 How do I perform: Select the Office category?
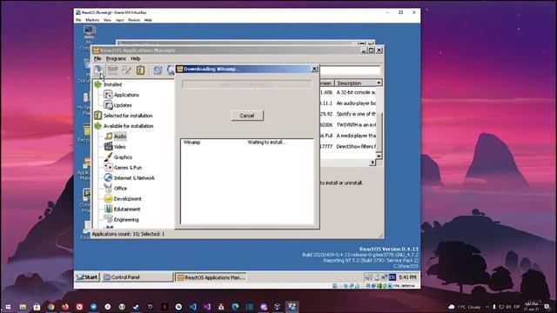pyautogui.click(x=120, y=189)
